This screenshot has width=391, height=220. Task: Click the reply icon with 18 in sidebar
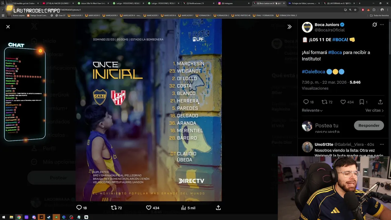(x=306, y=102)
